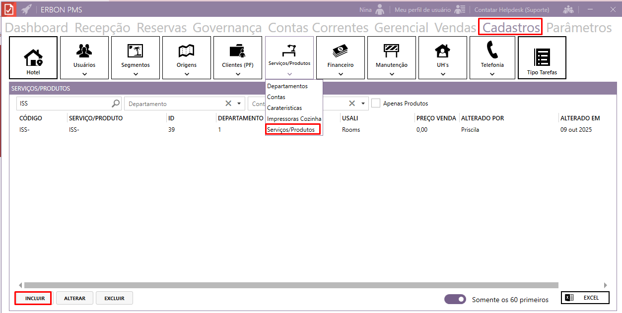
Task: Expand the Clientes (PF) chevron
Action: [238, 74]
